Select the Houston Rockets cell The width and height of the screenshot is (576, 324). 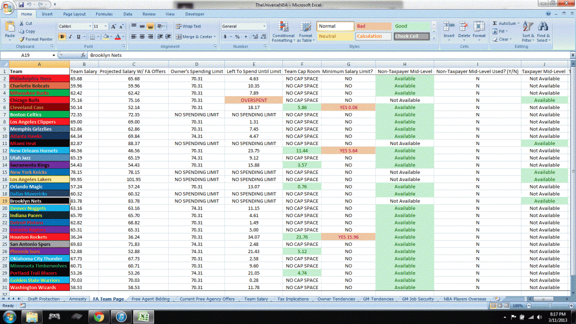tap(39, 237)
